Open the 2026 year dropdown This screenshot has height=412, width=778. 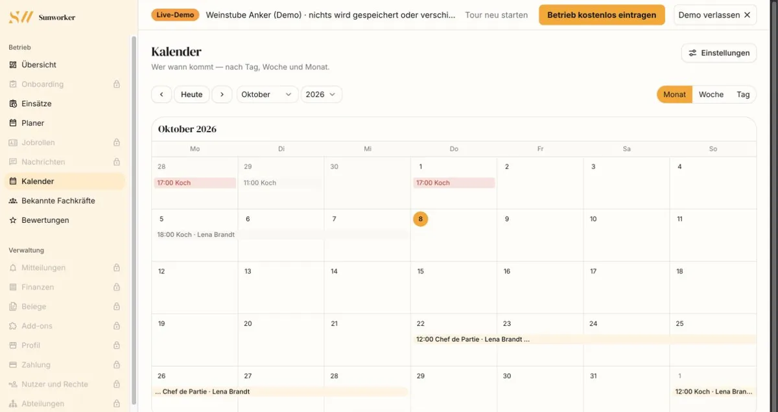pos(322,95)
